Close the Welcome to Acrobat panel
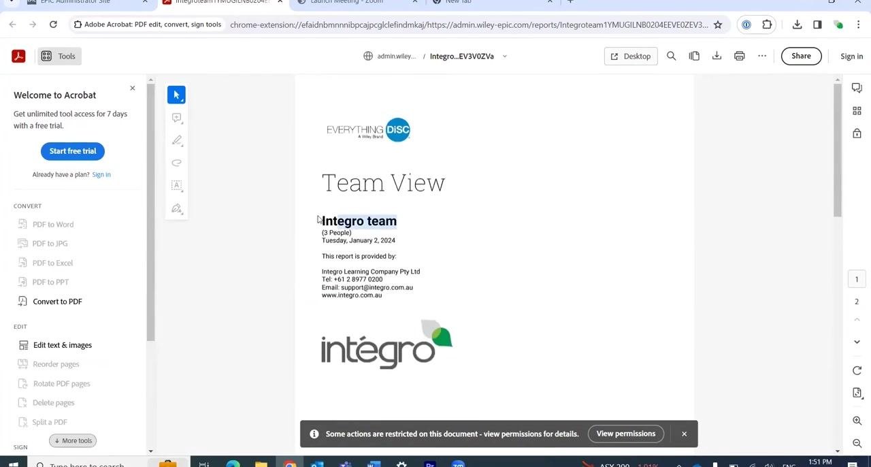 pyautogui.click(x=133, y=88)
